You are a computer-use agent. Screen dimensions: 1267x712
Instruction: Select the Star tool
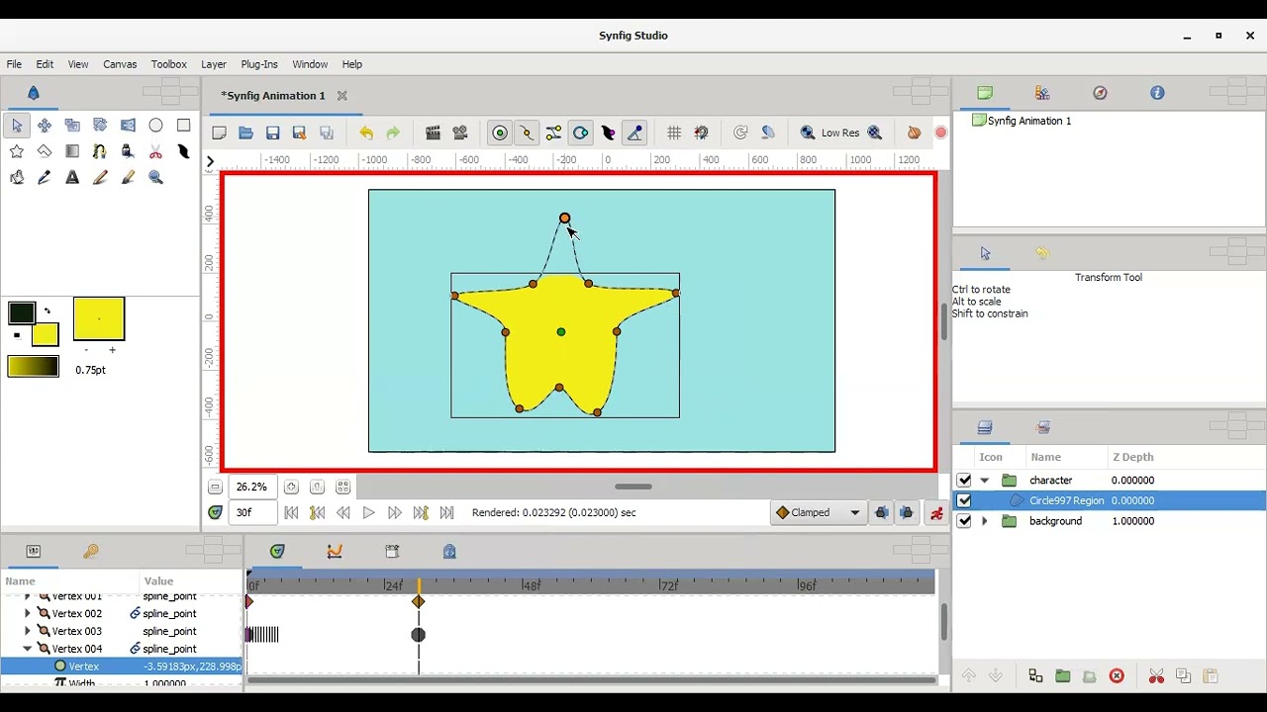coord(17,151)
